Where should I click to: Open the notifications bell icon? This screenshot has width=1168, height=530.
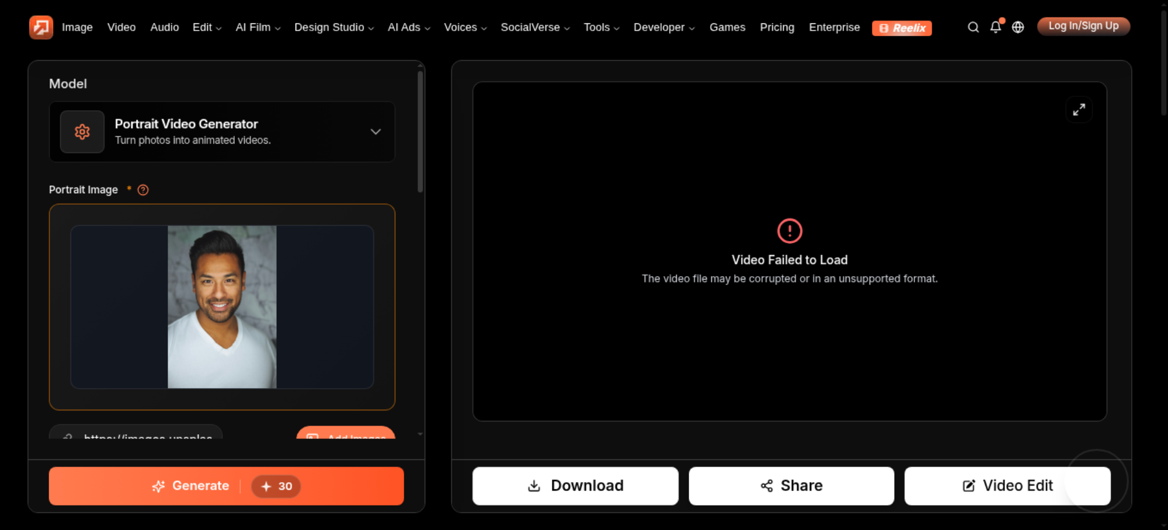(996, 27)
